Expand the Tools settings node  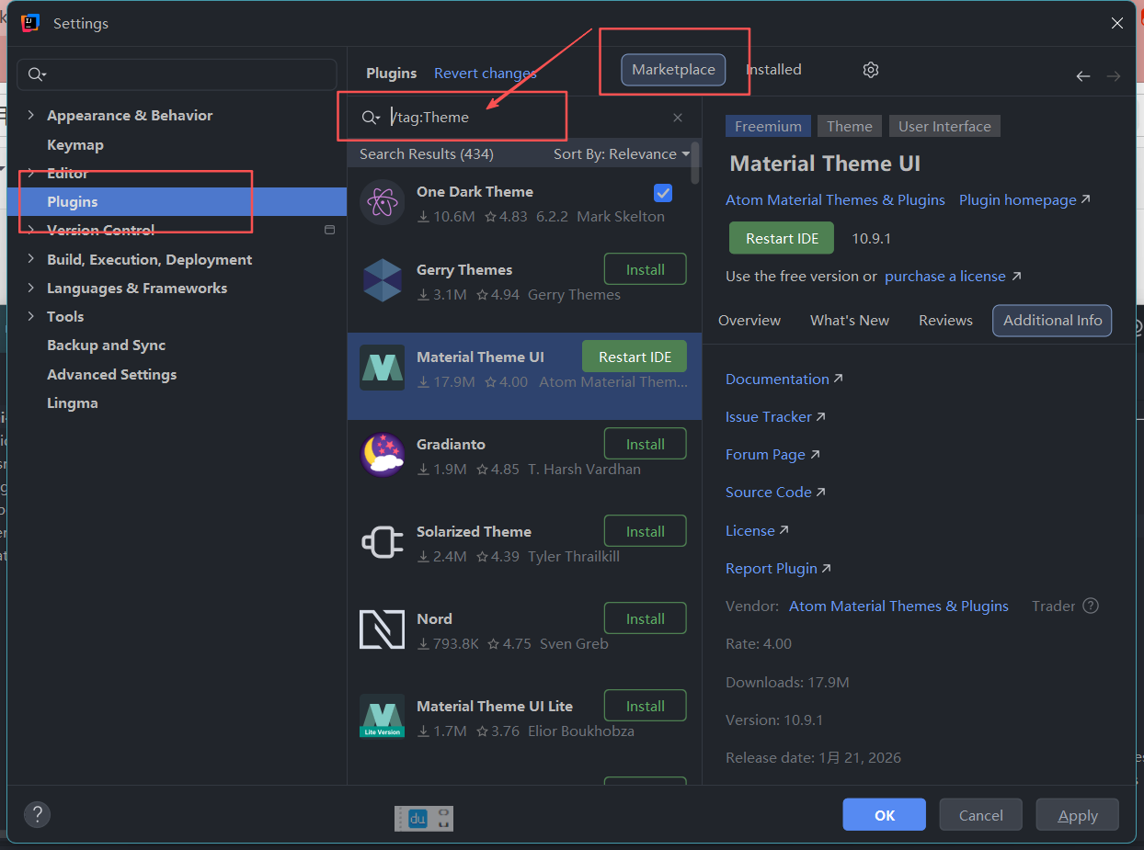click(x=31, y=316)
